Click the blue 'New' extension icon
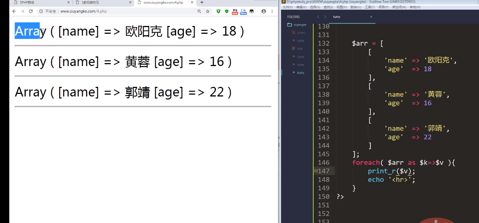The height and width of the screenshot is (223, 479). (243, 11)
